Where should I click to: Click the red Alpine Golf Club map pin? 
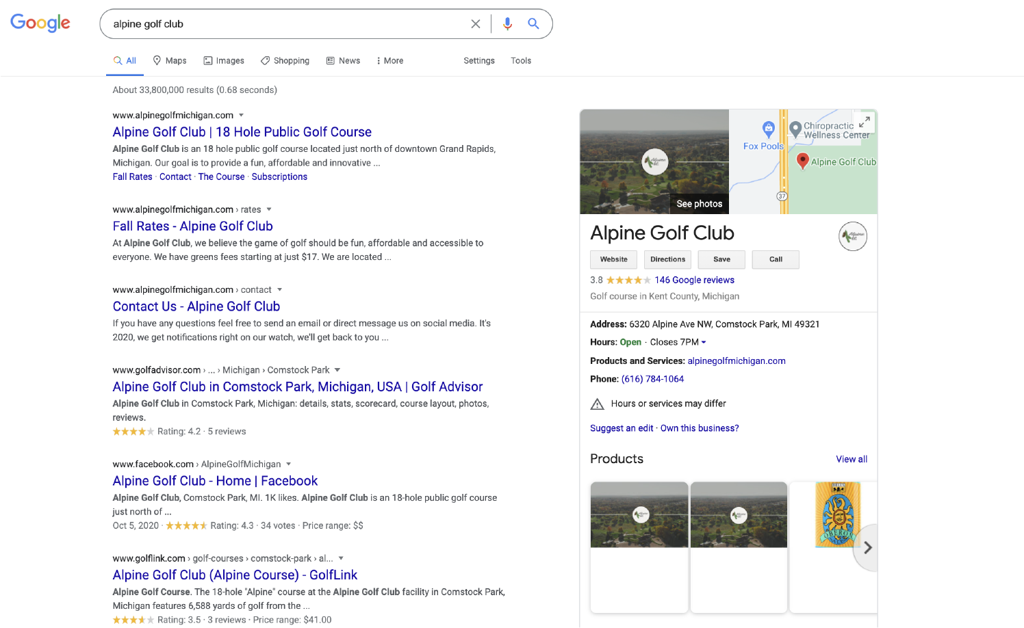tap(803, 161)
